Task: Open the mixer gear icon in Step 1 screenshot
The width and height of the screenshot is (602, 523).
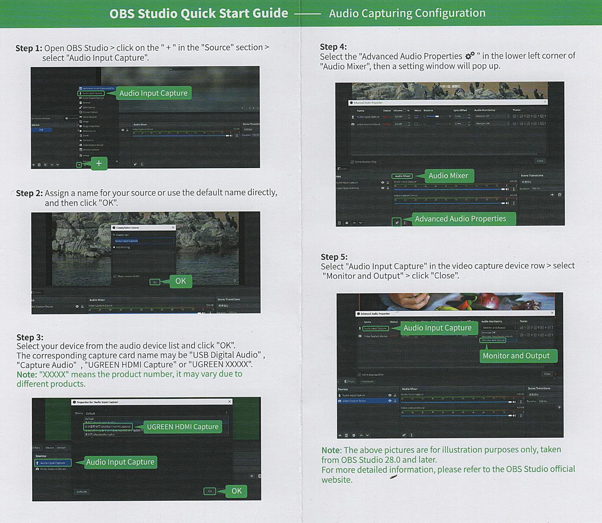Action: 135,164
